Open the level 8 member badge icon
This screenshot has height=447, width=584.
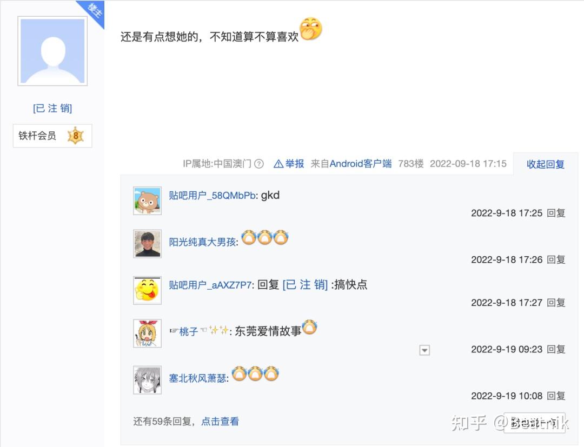point(76,136)
